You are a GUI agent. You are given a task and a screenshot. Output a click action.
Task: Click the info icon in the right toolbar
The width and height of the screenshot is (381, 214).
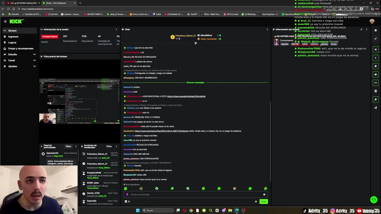point(376,30)
